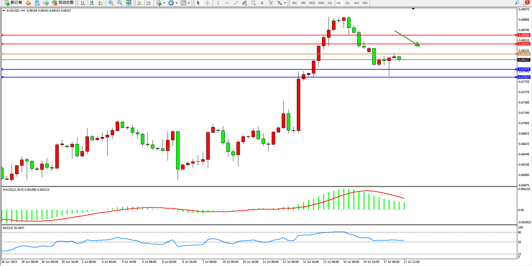Viewport: 532px width, 266px height.
Task: Switch chart to bar chart mode
Action: [83, 3]
